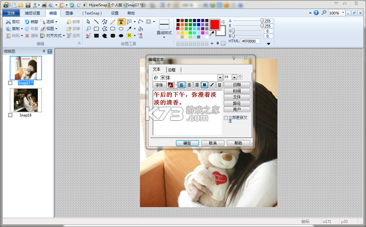
Task: Click the Cut (剪切) button
Action: click(13, 22)
